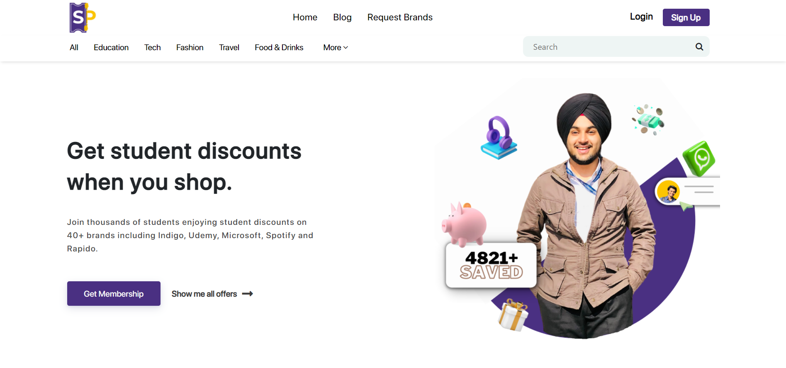This screenshot has height=368, width=786.
Task: Open the Home menu item
Action: tap(305, 17)
